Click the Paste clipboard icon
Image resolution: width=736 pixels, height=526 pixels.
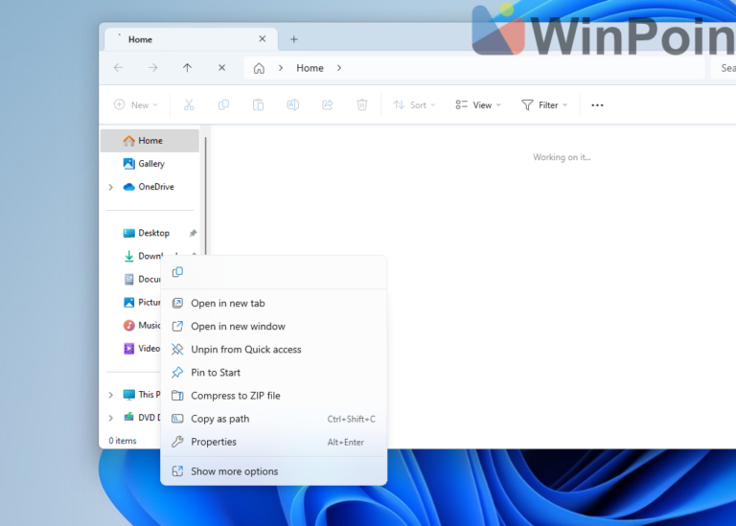coord(258,105)
